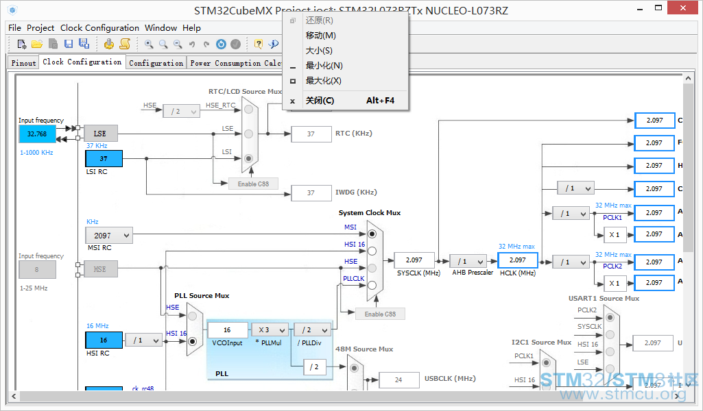The image size is (703, 411).
Task: Undo the last clock change
Action: pos(192,44)
